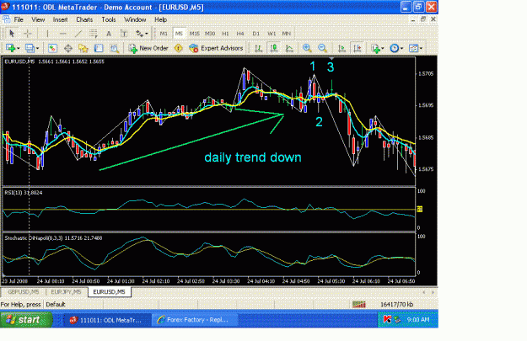The image size is (527, 341).
Task: Select the text 'A' tool
Action: 109,33
